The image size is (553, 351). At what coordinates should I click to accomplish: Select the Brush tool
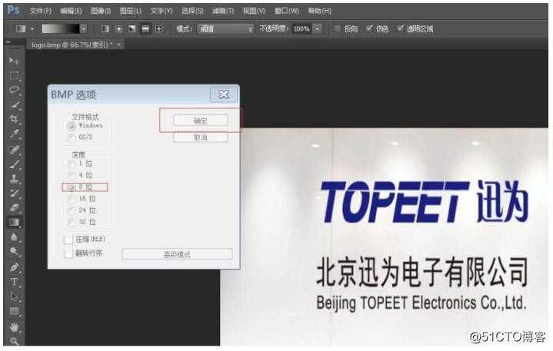click(14, 164)
